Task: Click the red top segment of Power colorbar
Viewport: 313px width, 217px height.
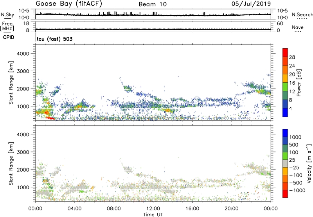Action: click(x=285, y=52)
